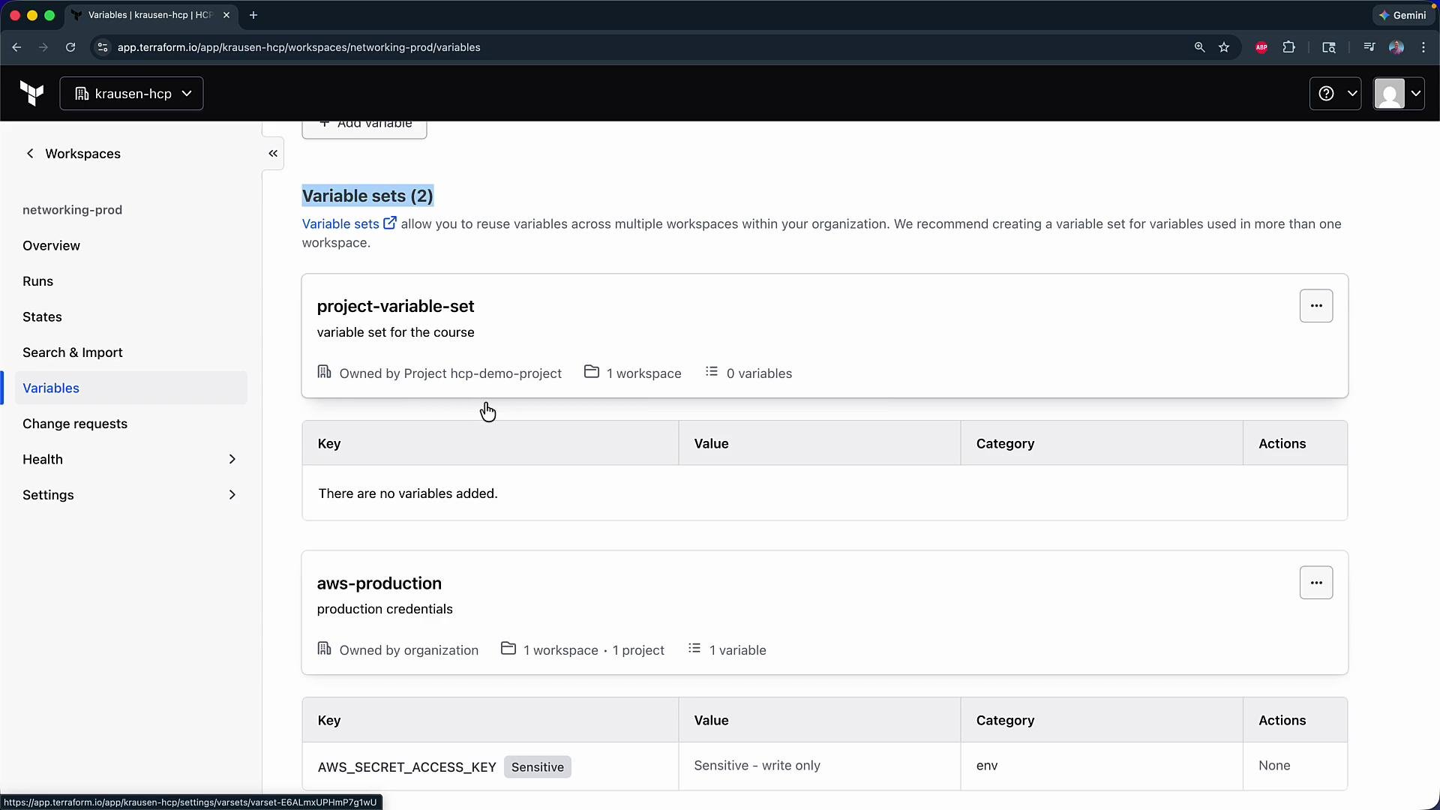Click 'production credentials' description
1440x810 pixels.
point(385,609)
